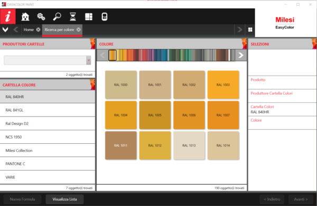317x206 pixels.
Task: Select RAL 840HR color chart
Action: tap(48, 97)
